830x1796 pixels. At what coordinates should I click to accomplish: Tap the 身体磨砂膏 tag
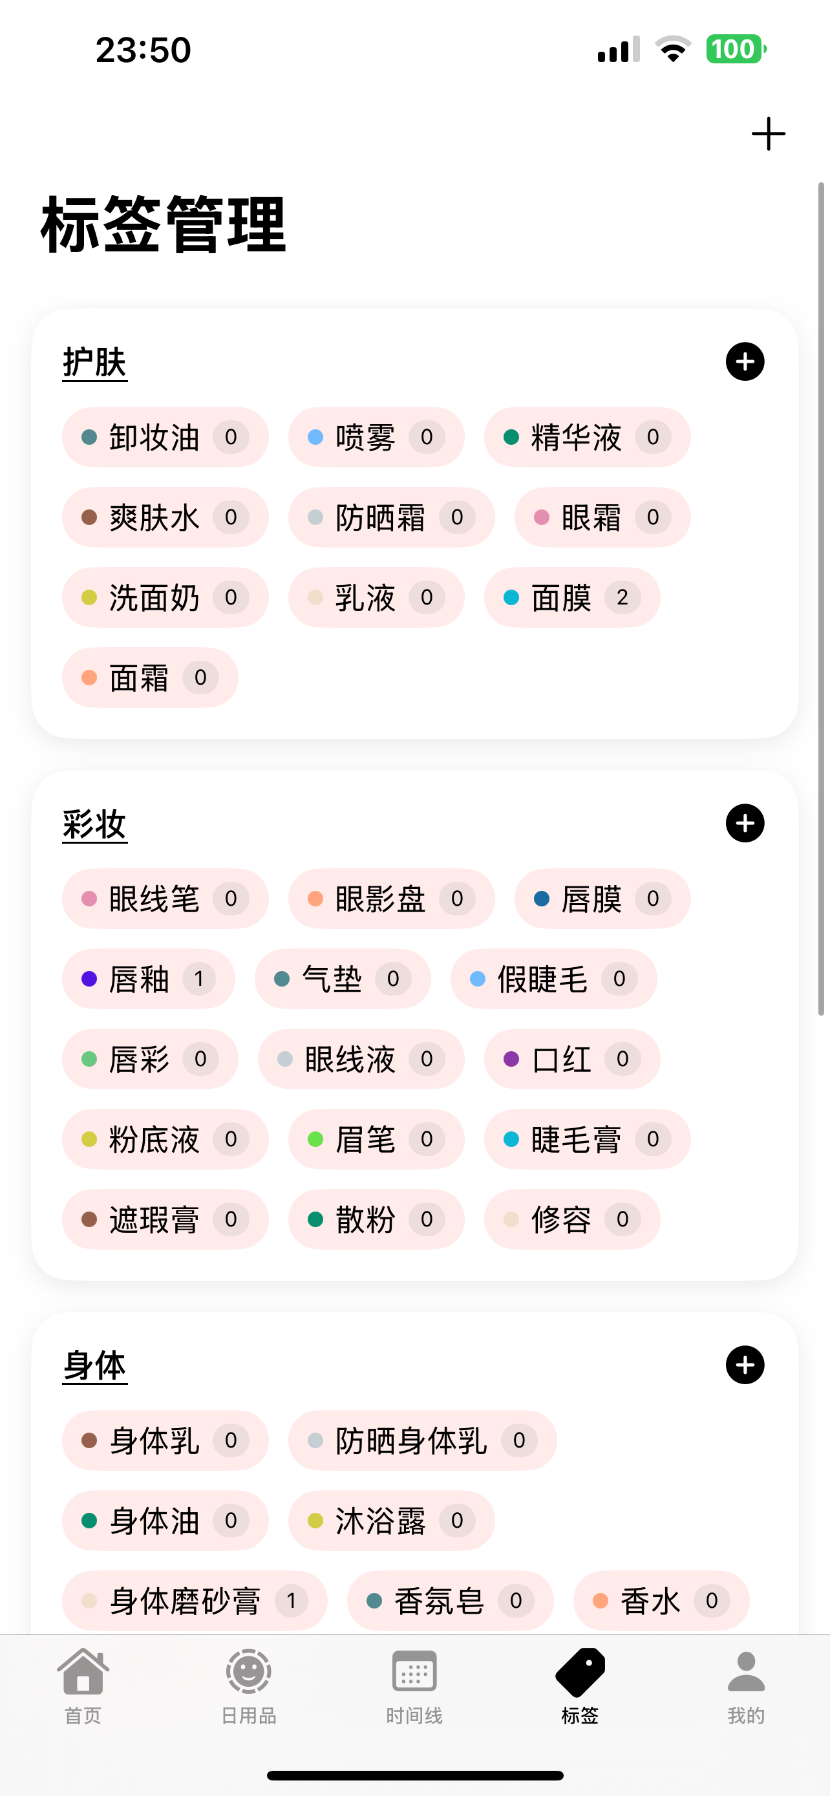pyautogui.click(x=195, y=1601)
